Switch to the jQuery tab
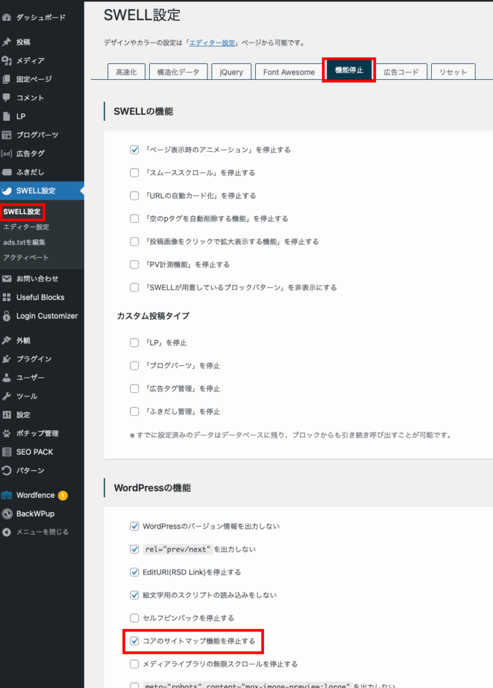The height and width of the screenshot is (688, 493). tap(231, 72)
